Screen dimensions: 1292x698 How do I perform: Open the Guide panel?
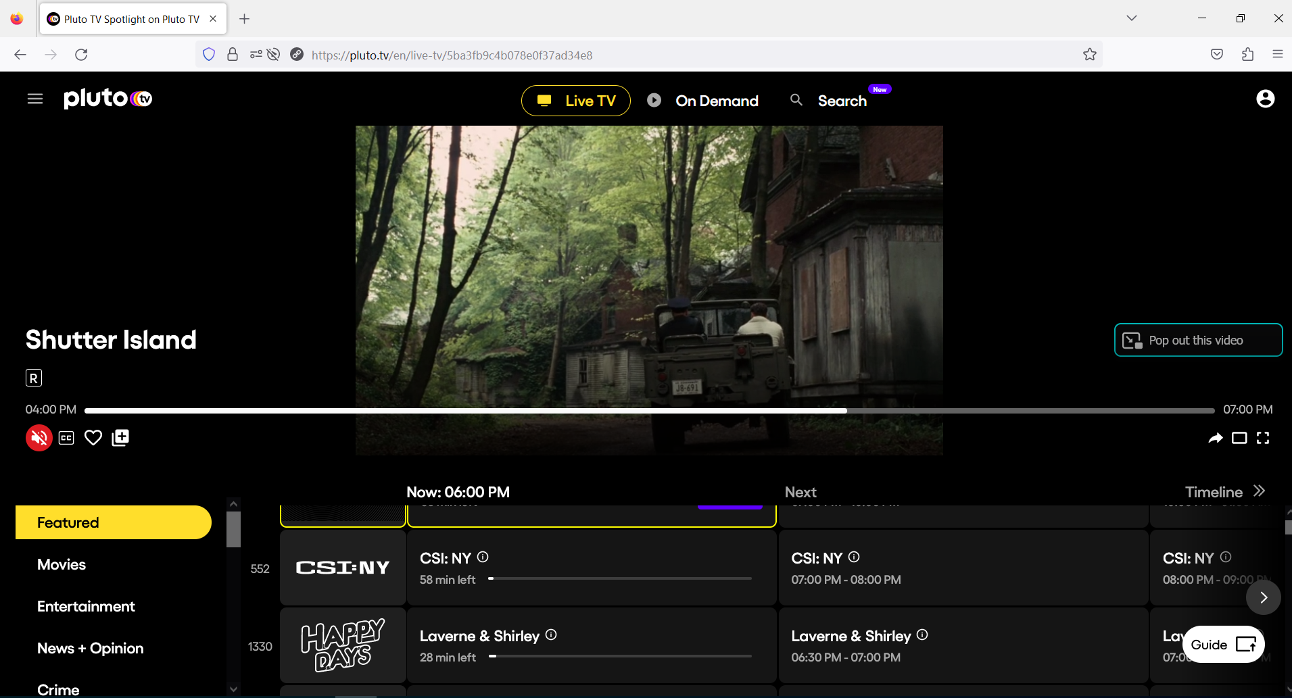pyautogui.click(x=1222, y=645)
